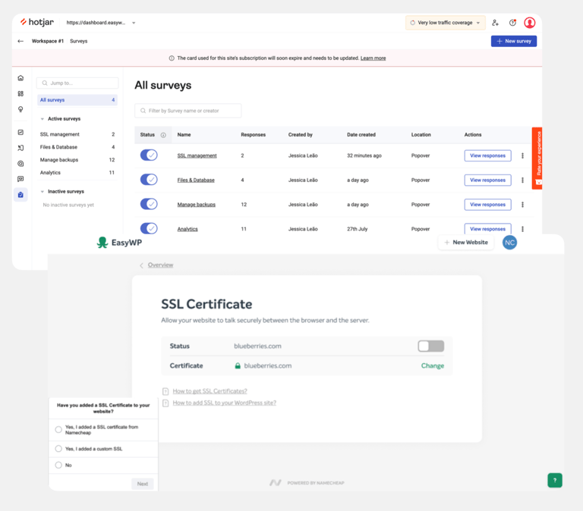Open the invite team member icon
Viewport: 583px width, 511px height.
495,23
